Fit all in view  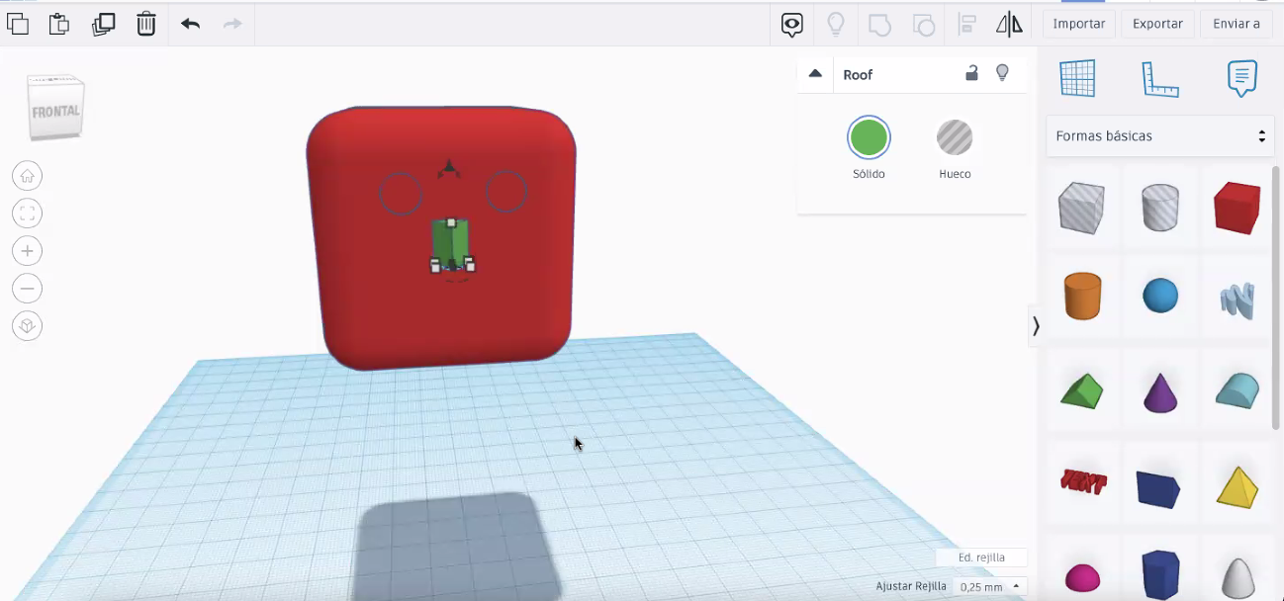(x=27, y=213)
